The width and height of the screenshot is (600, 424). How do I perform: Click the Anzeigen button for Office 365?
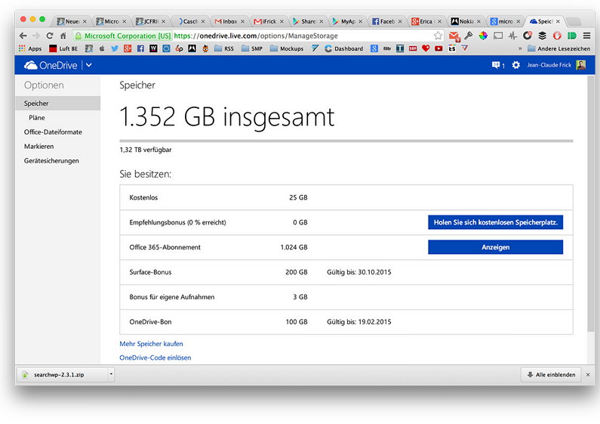(x=496, y=247)
